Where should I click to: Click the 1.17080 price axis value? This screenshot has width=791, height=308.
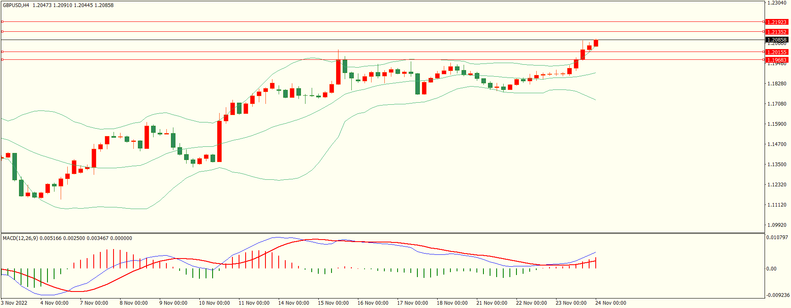[x=777, y=104]
